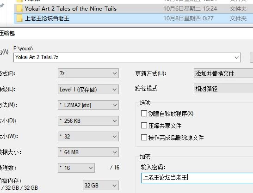Open dictionary size dropdown 256 KB
This screenshot has width=253, height=193.
coord(88,121)
